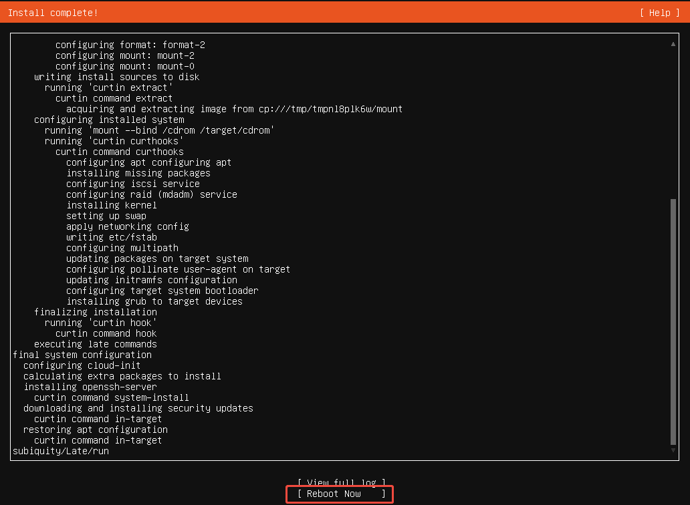Image resolution: width=690 pixels, height=505 pixels.
Task: Click 'restoring apt configuration' line
Action: pos(96,430)
